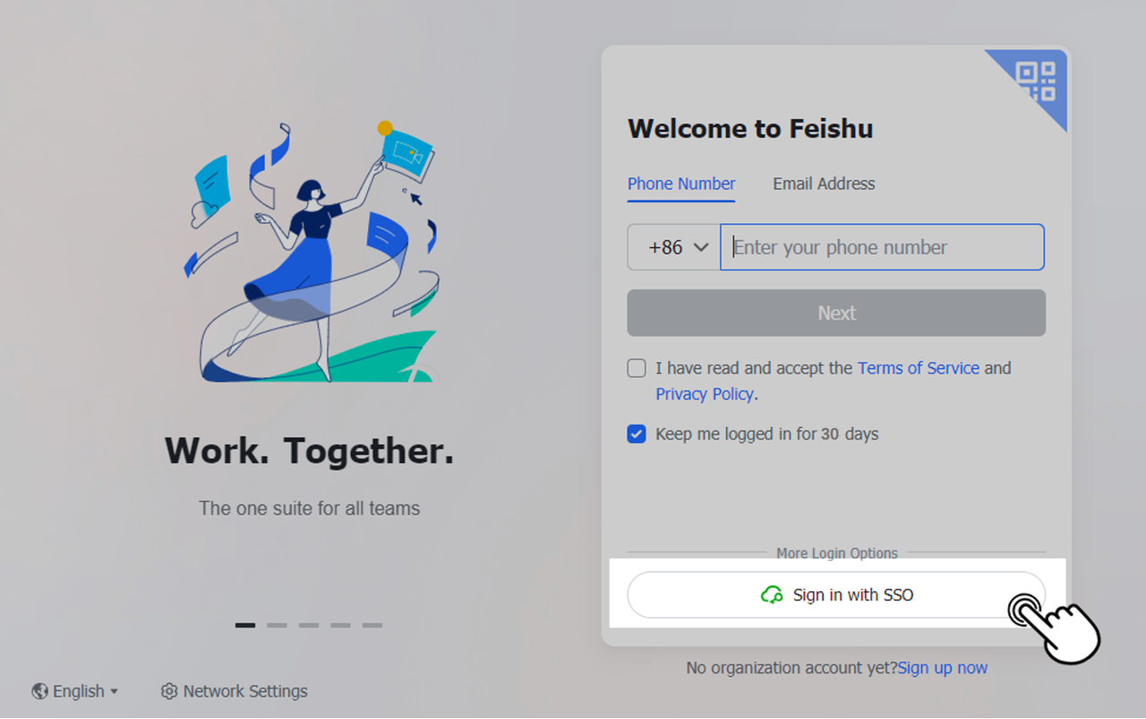Select the Phone Number tab
The height and width of the screenshot is (719, 1146).
point(681,184)
